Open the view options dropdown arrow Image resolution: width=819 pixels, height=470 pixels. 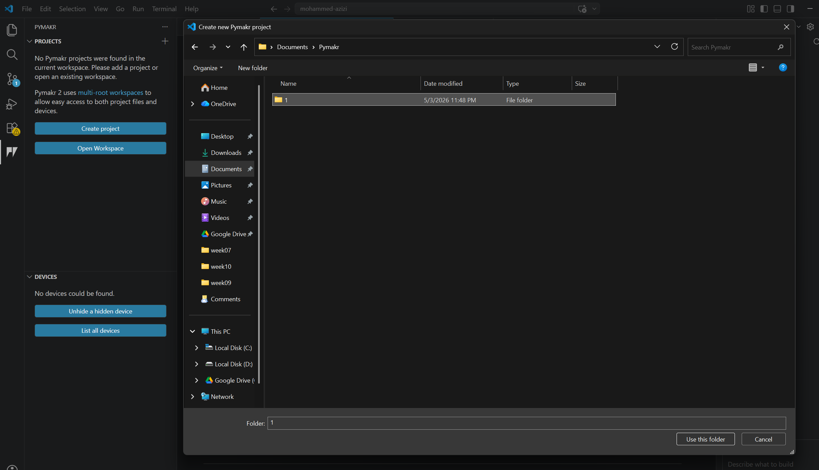point(763,67)
